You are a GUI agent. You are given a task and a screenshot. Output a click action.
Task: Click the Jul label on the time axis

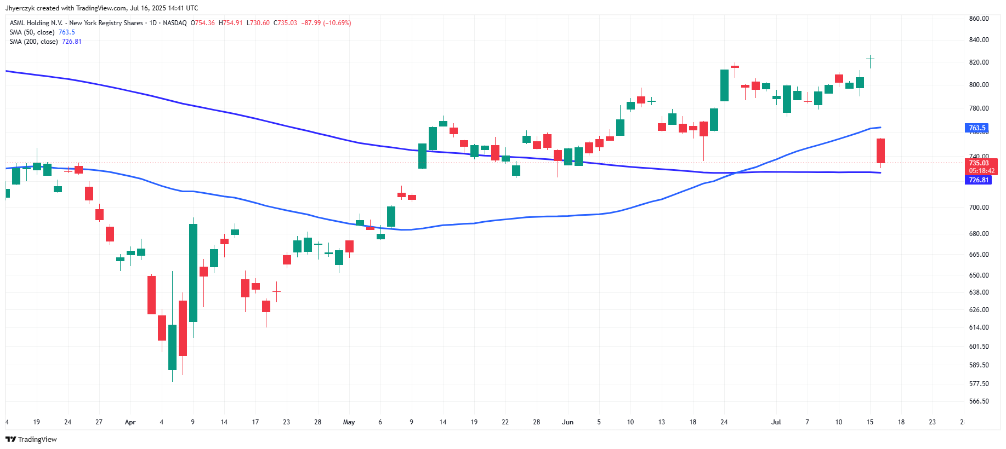776,422
